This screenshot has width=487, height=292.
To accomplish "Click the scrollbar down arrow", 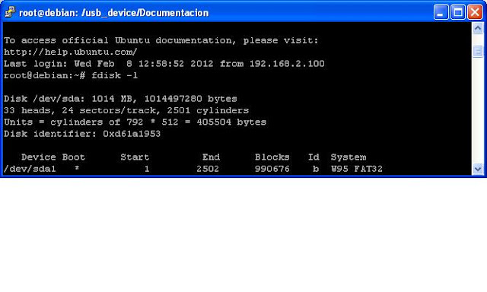I will click(x=477, y=169).
